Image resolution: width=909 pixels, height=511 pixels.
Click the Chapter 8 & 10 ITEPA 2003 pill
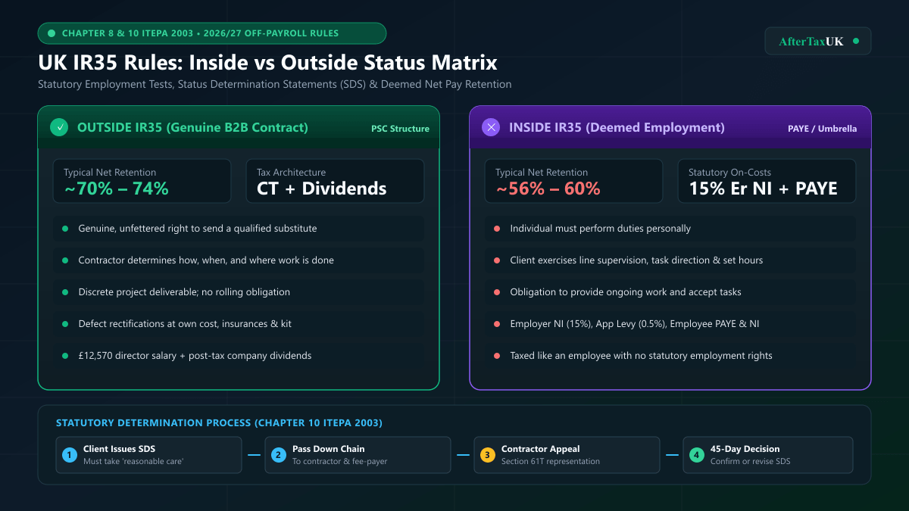pyautogui.click(x=212, y=33)
